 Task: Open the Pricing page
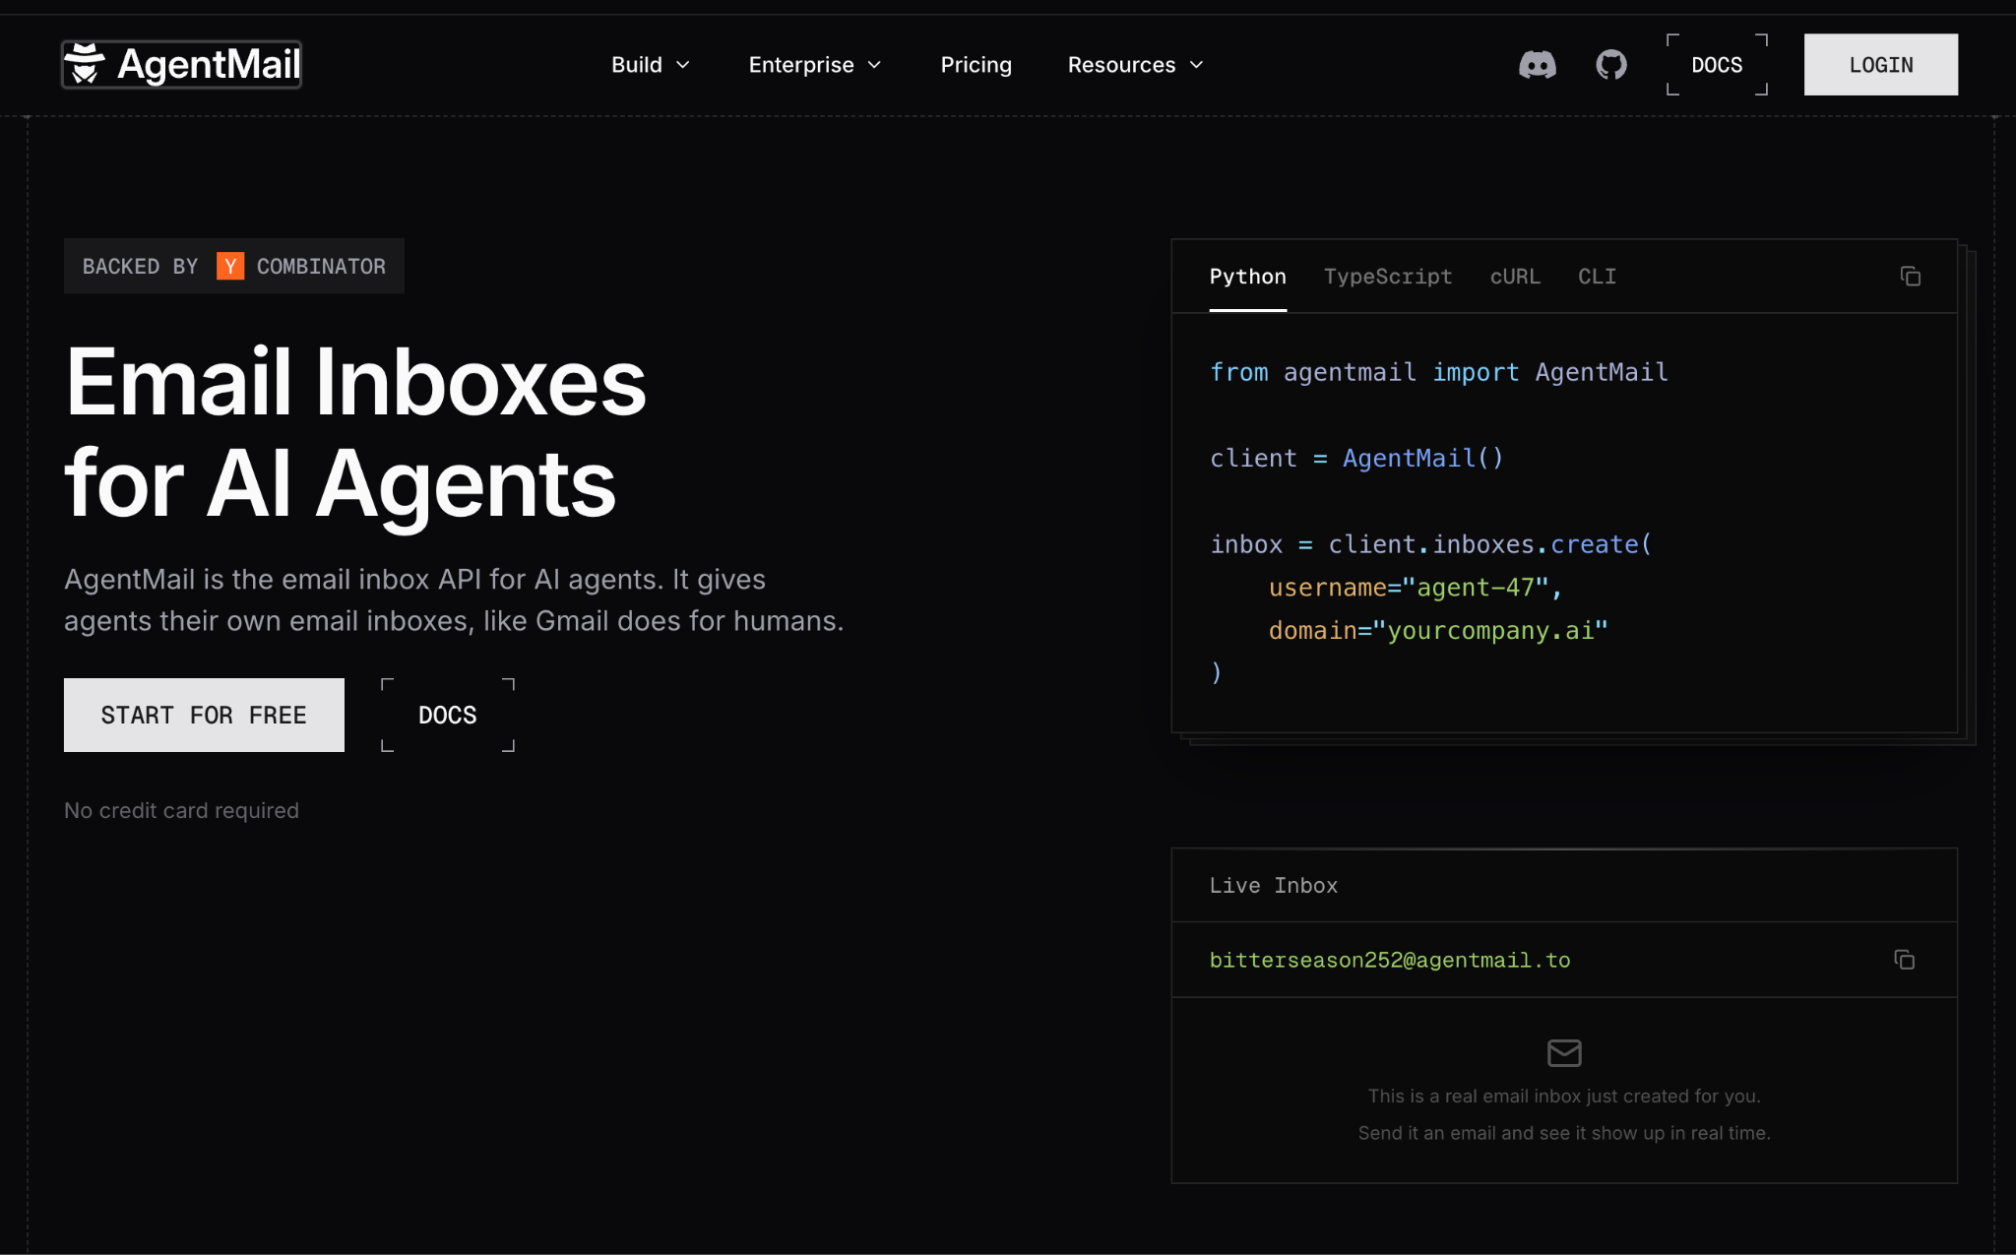976,65
